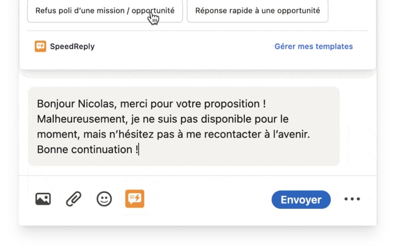The width and height of the screenshot is (412, 247).
Task: Click the SpeedReply brand name label
Action: 72,46
